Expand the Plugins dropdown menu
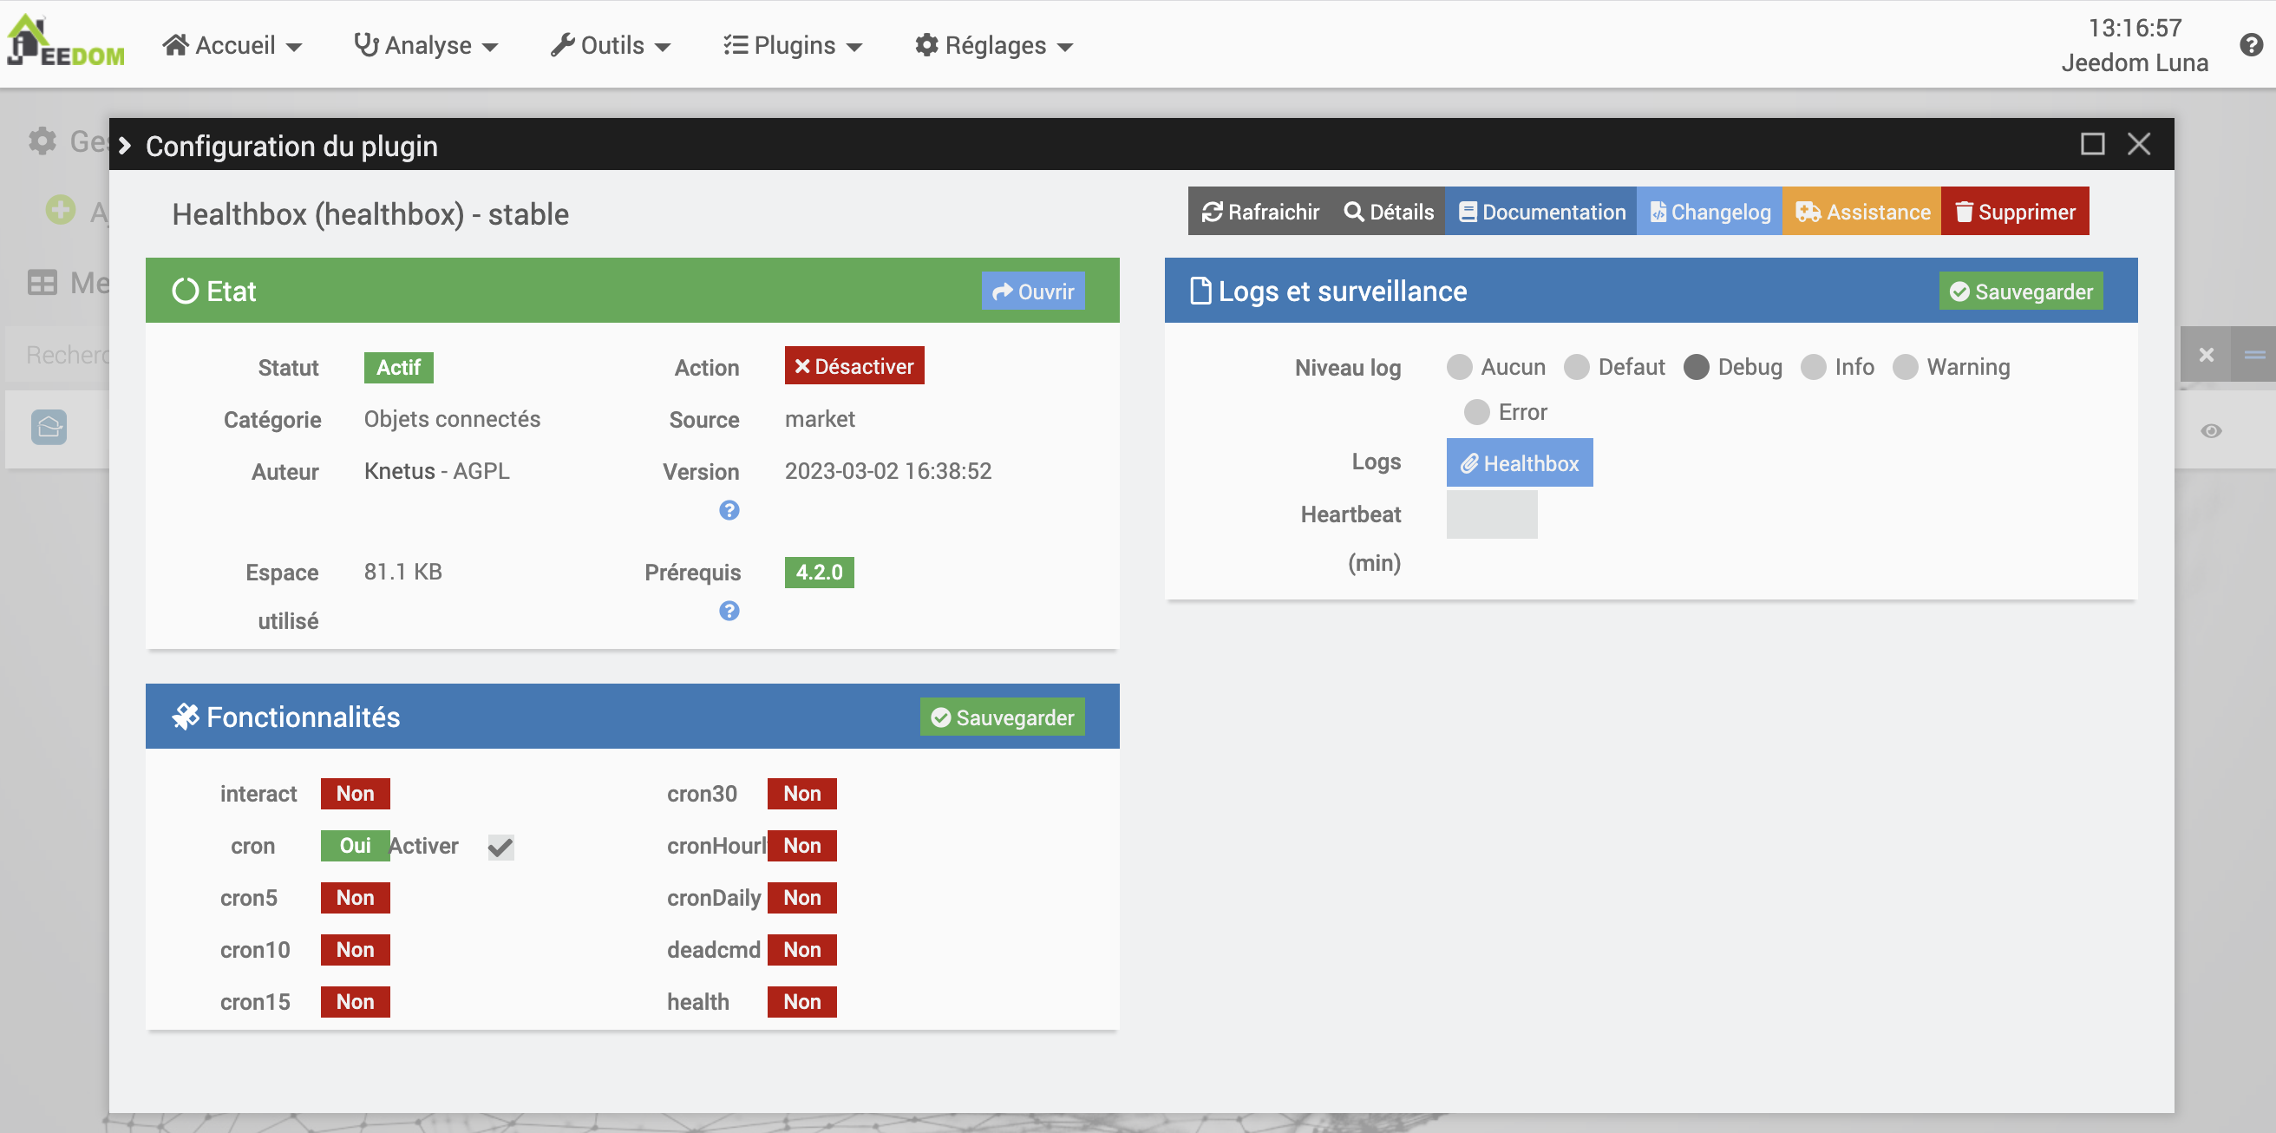This screenshot has height=1133, width=2276. point(792,45)
